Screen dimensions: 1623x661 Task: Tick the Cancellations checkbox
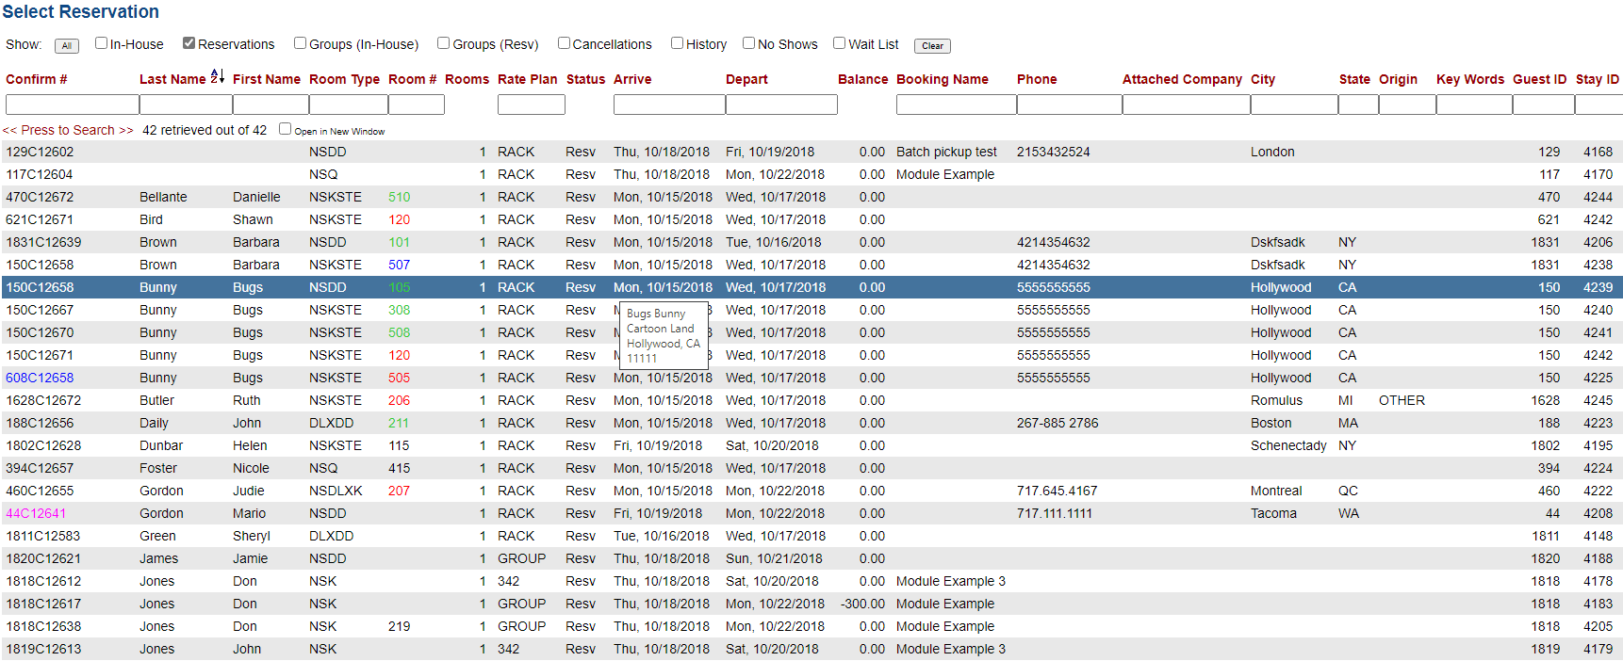click(x=564, y=43)
